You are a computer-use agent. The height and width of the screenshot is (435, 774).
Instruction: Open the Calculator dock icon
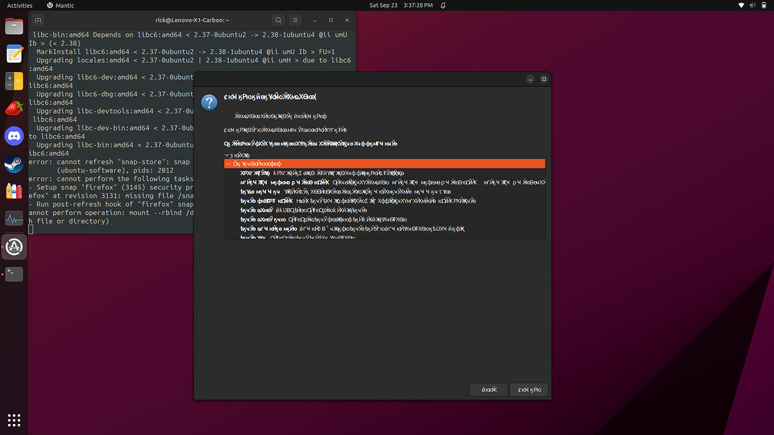click(x=14, y=81)
